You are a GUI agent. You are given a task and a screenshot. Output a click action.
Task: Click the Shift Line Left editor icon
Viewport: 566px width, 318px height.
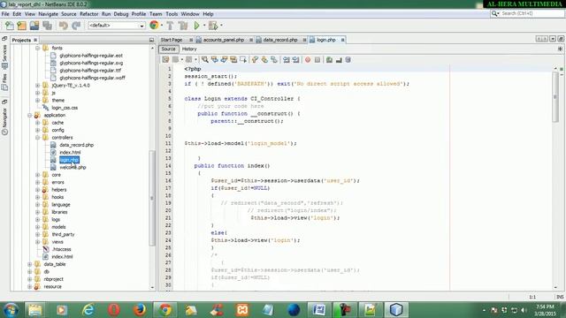(287, 60)
